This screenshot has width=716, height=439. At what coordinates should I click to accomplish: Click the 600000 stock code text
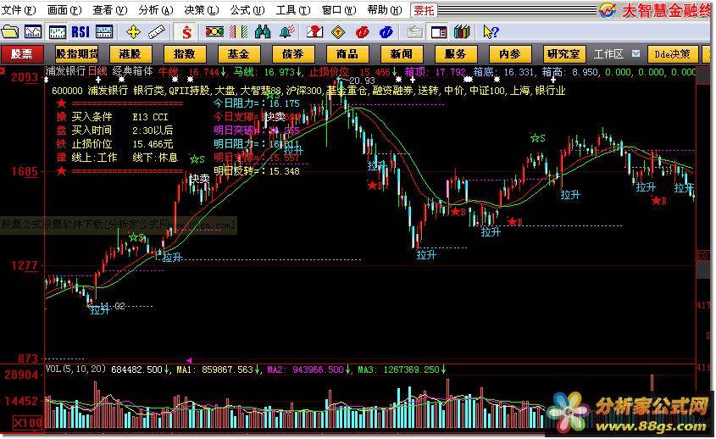click(x=67, y=91)
